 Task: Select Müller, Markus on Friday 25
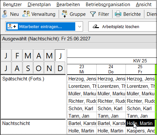pyautogui.click(x=140, y=94)
